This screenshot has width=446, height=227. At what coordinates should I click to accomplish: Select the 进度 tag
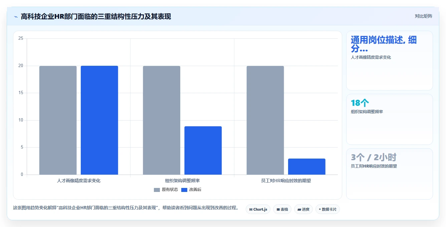[x=303, y=209]
